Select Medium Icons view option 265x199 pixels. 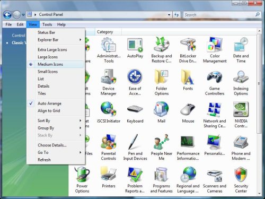pos(56,64)
